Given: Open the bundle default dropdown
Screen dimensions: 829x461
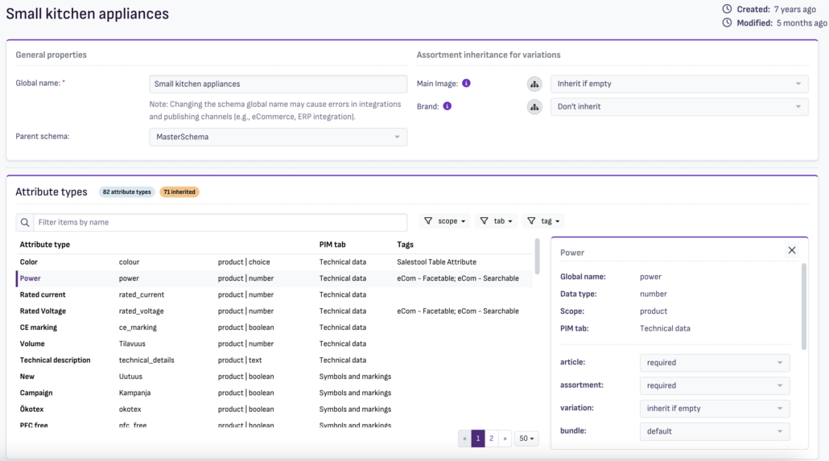Looking at the screenshot, I should pos(715,431).
